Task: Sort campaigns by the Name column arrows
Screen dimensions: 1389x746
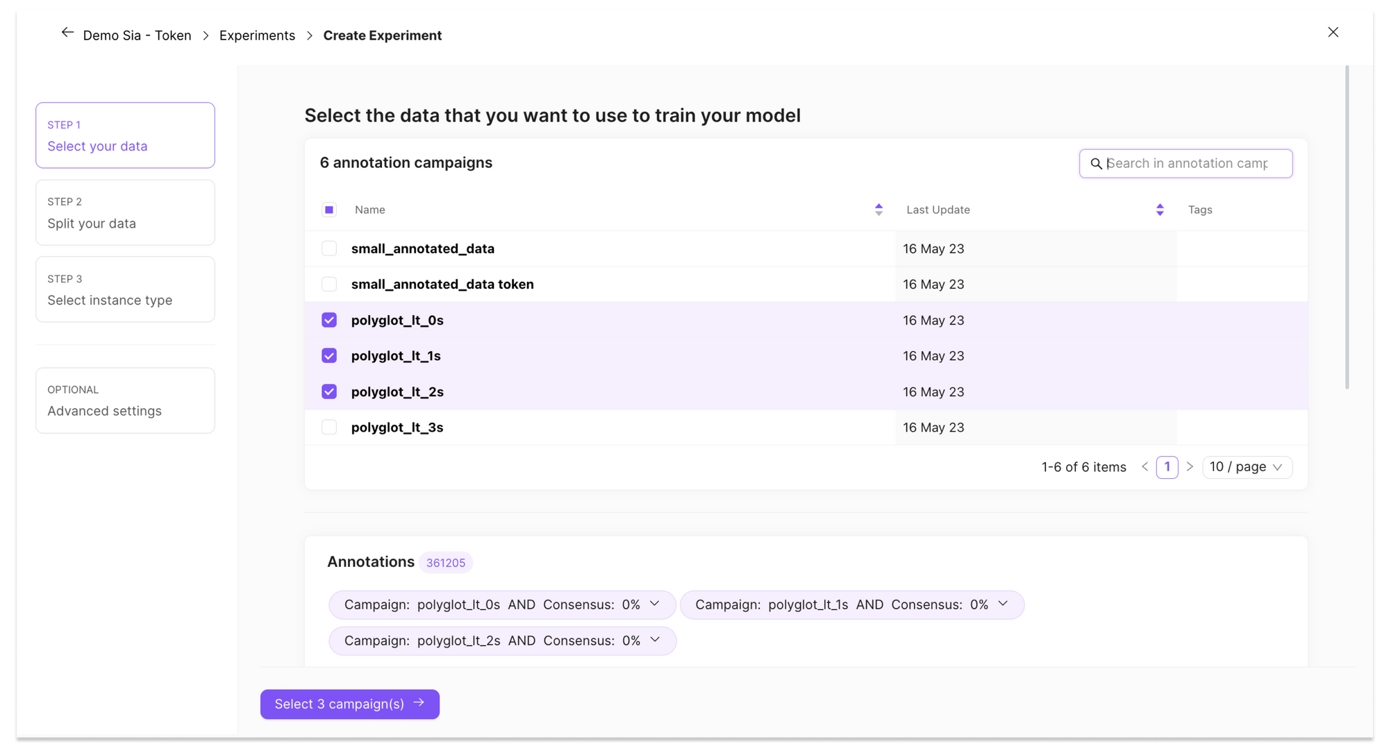Action: (879, 209)
